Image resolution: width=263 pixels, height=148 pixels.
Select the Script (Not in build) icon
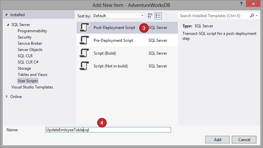84,66
